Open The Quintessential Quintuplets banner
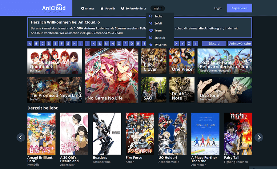The height and width of the screenshot is (169, 277). [x=55, y=61]
